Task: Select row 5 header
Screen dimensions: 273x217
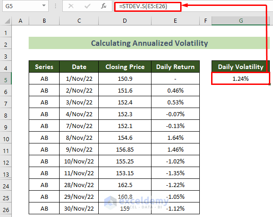Action: (x=6, y=79)
